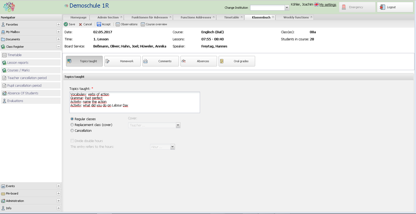Select the Regular classes radio button
The height and width of the screenshot is (214, 416).
point(72,119)
